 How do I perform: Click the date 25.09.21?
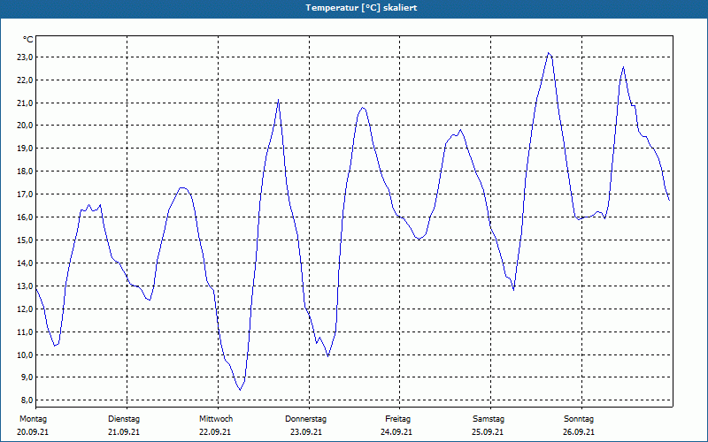click(x=489, y=432)
